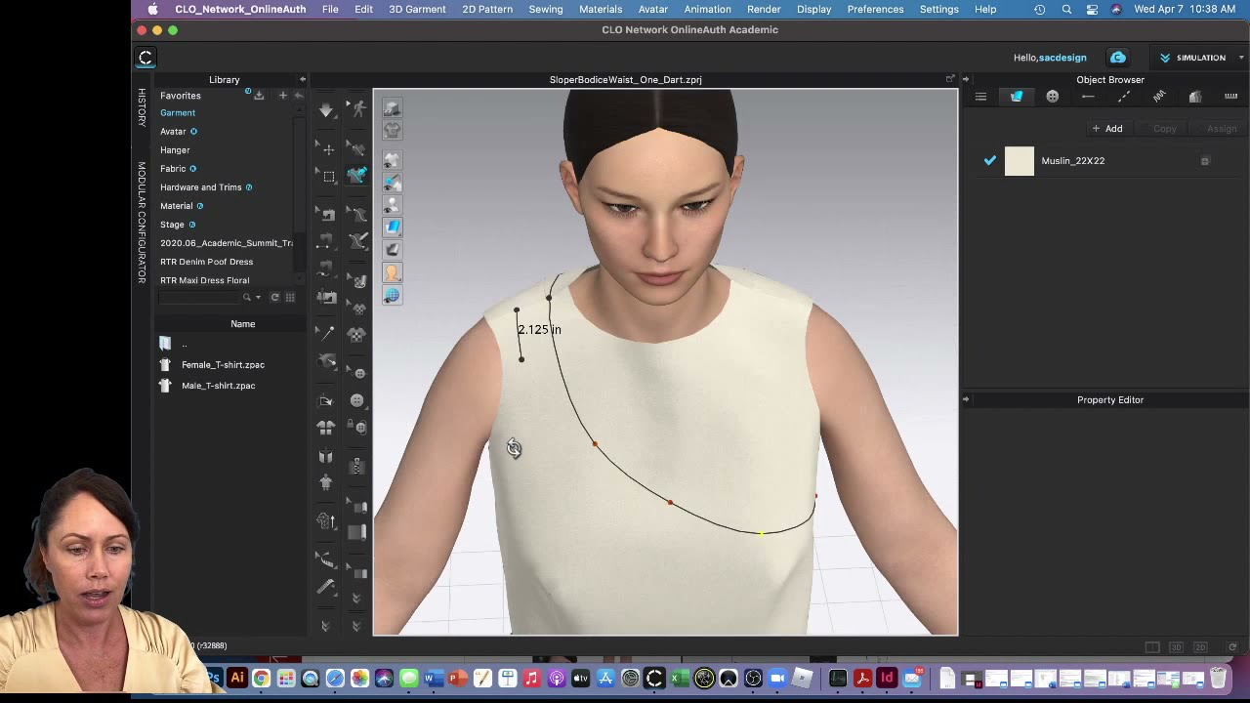Open the Topstitch tab in Object Browser
Image resolution: width=1250 pixels, height=703 pixels.
(1124, 97)
